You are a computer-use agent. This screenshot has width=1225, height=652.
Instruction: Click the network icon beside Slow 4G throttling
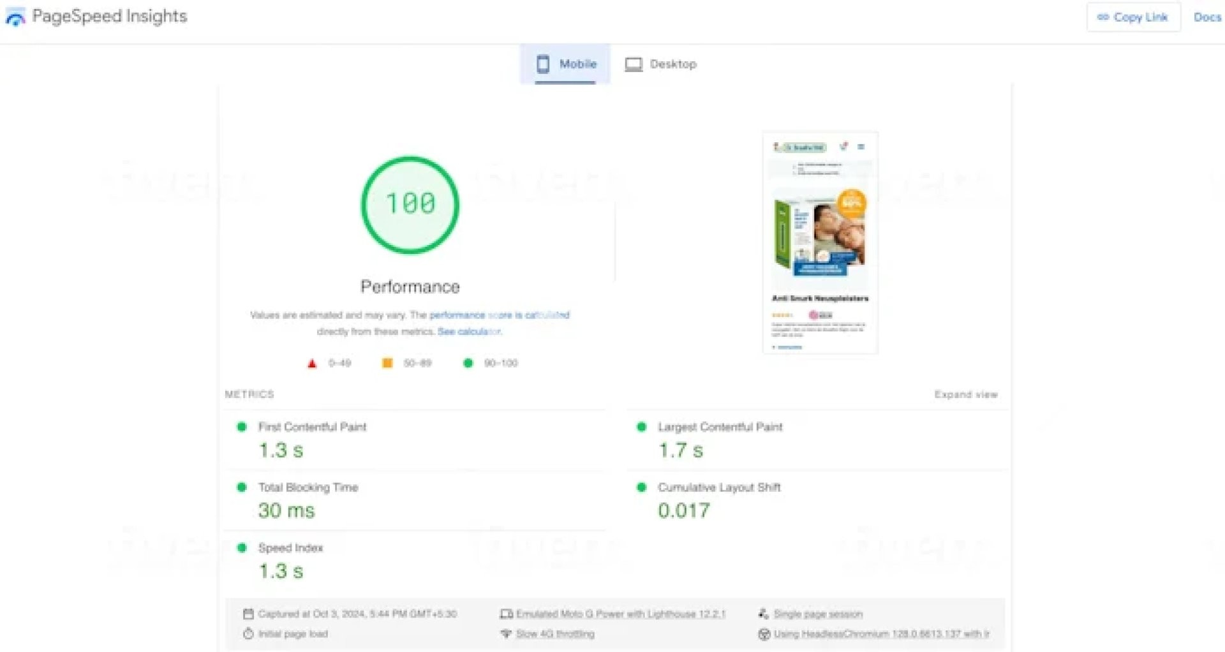(507, 633)
